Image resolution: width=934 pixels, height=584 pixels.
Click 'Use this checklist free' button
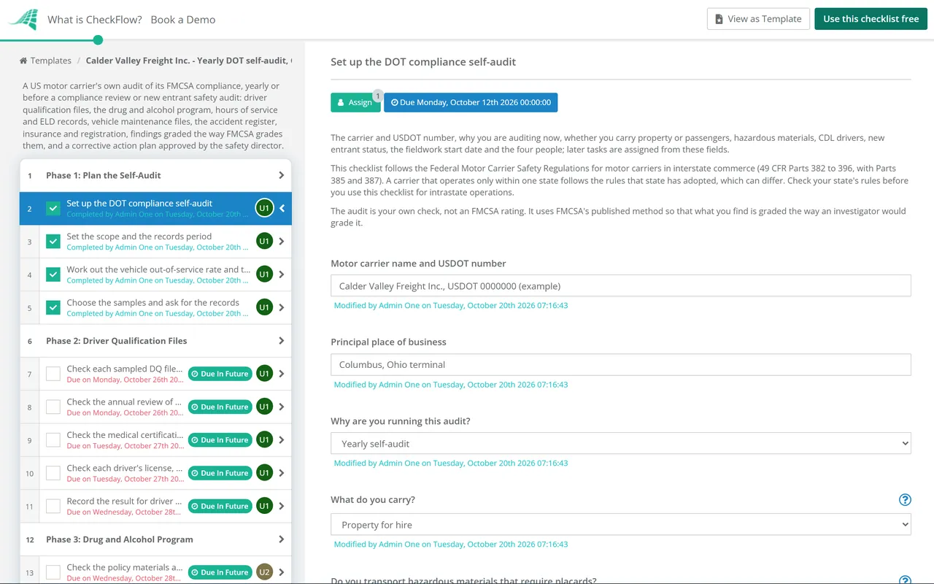point(871,19)
